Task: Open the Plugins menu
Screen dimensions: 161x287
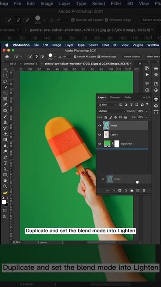Action: click(138, 45)
